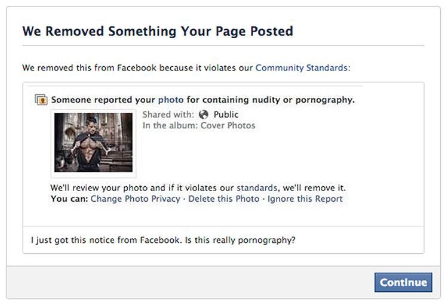
Task: Open the Community Standards link
Action: 301,68
